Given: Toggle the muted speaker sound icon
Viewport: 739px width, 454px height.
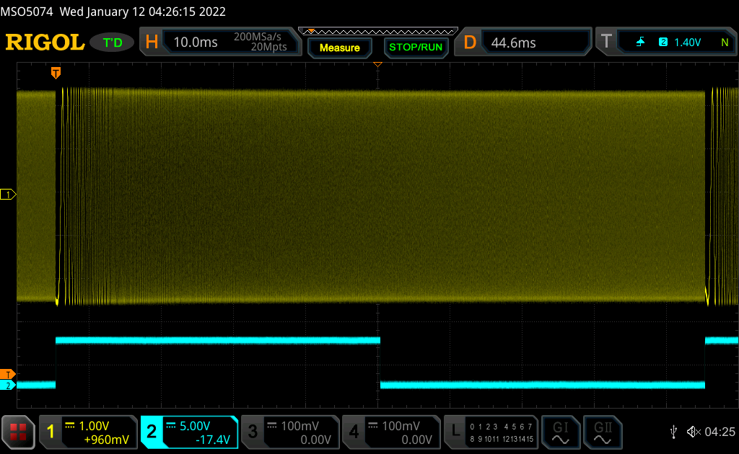Looking at the screenshot, I should (x=694, y=432).
